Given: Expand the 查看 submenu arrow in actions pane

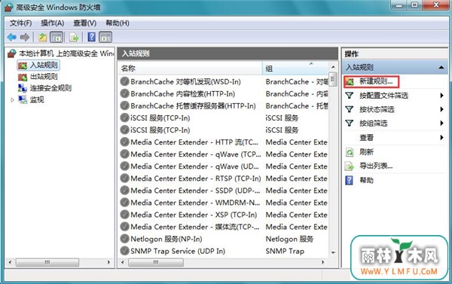Looking at the screenshot, I should tap(441, 138).
